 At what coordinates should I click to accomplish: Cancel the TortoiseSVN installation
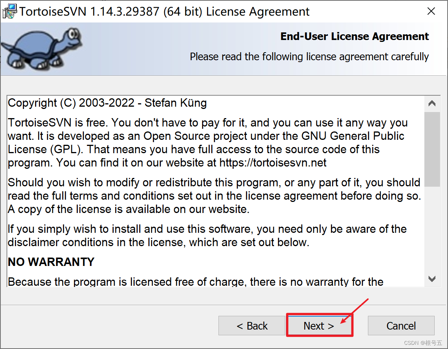pos(401,326)
